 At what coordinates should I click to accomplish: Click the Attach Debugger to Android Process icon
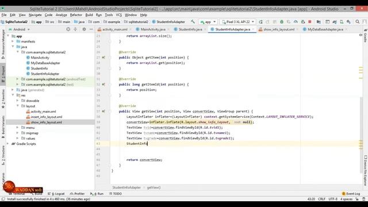pyautogui.click(x=303, y=22)
